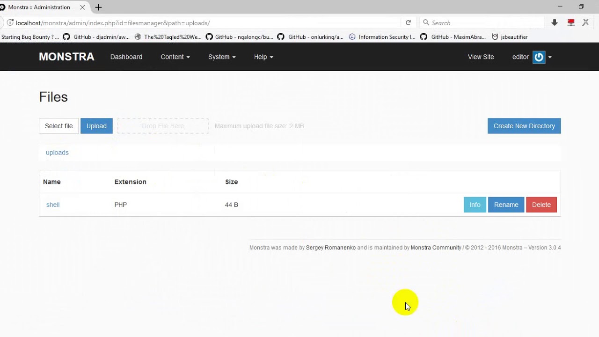Reload the current page

(408, 22)
